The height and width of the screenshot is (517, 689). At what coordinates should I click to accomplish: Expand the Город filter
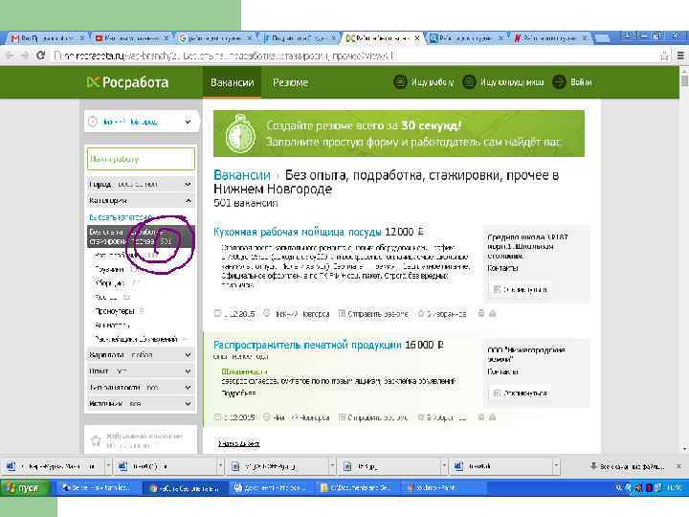(x=141, y=184)
